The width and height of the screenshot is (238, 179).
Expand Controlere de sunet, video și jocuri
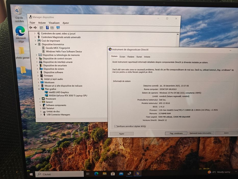(x=35, y=33)
